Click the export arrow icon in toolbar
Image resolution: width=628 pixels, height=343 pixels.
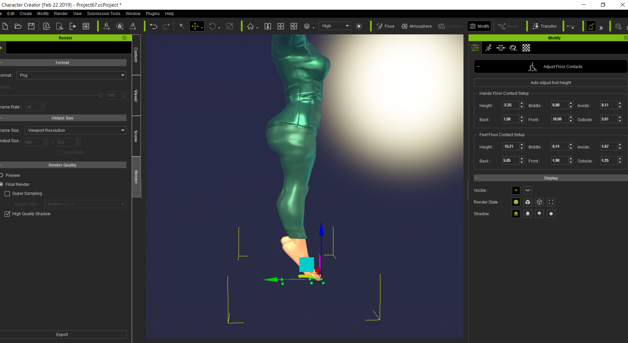pos(73,26)
